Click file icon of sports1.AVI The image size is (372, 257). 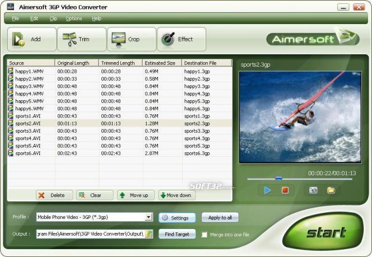pos(11,116)
